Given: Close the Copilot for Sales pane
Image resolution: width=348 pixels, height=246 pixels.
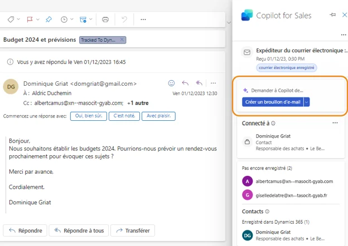Looking at the screenshot, I should point(345,15).
